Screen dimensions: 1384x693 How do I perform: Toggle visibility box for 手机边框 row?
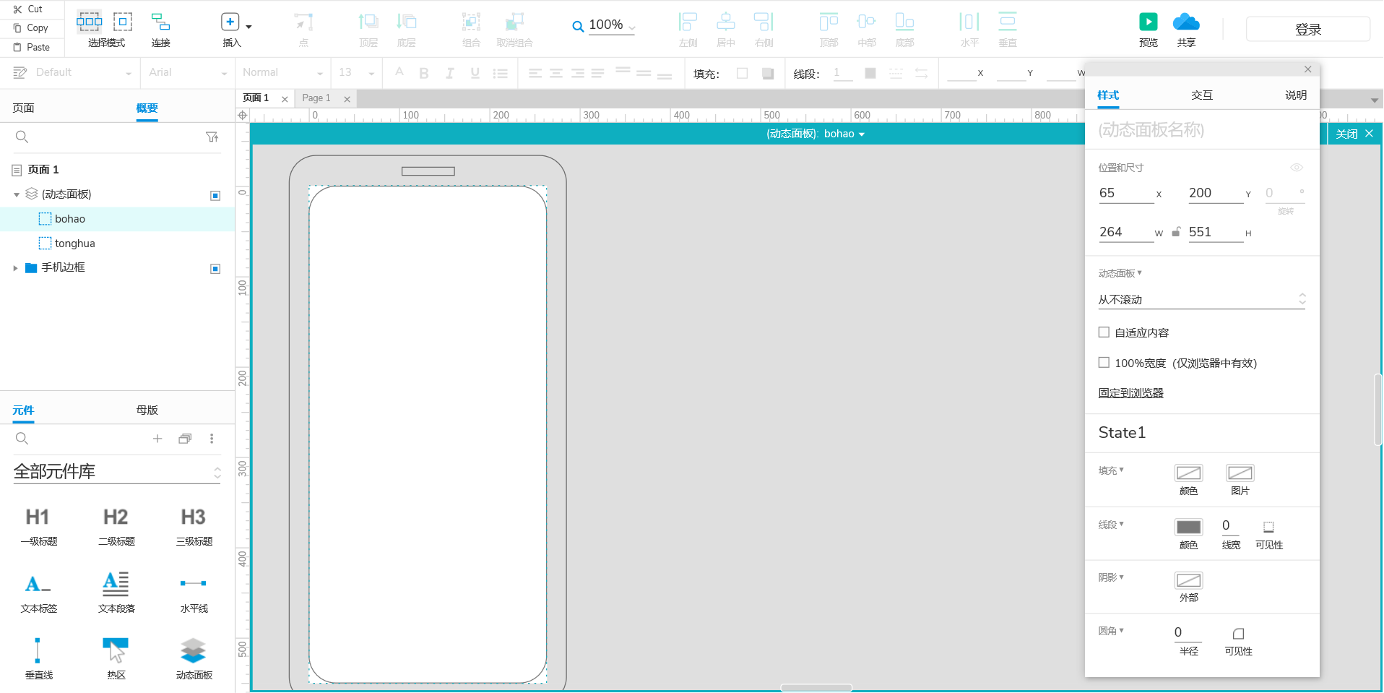[215, 269]
